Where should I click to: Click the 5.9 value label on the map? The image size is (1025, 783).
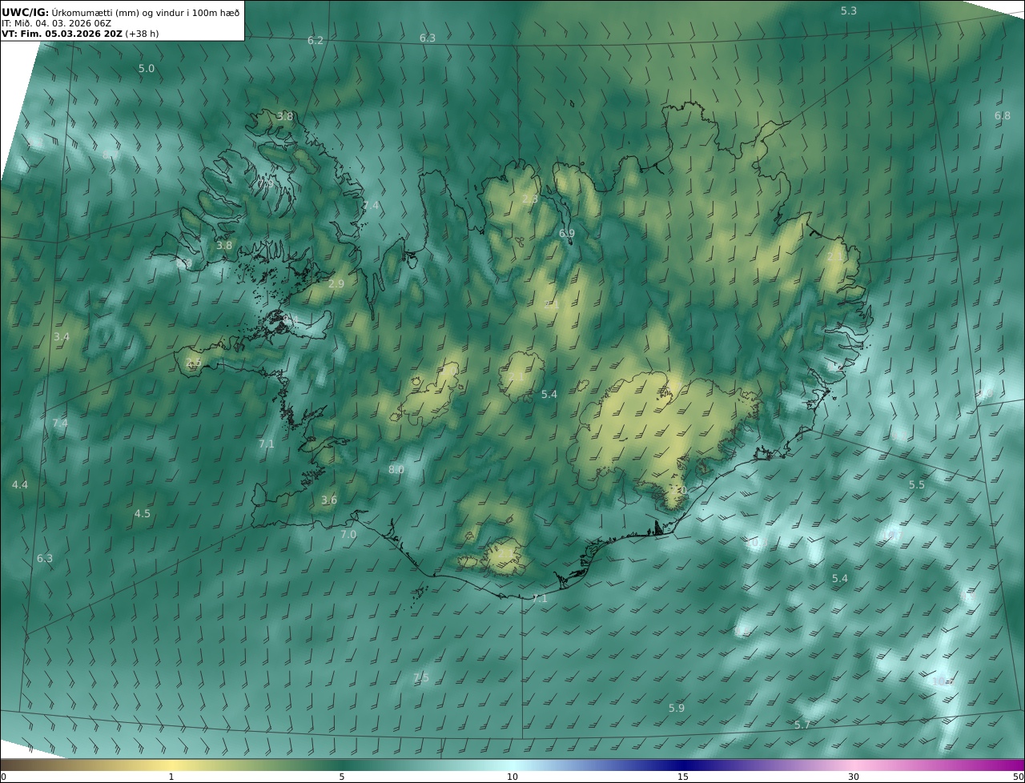click(x=677, y=708)
